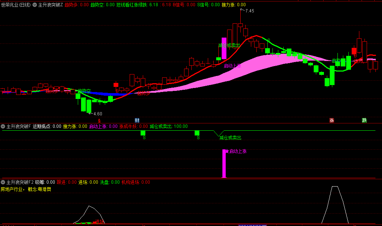
Task: Click second green S signal block in 主升浪突破F panel
Action: (197, 133)
